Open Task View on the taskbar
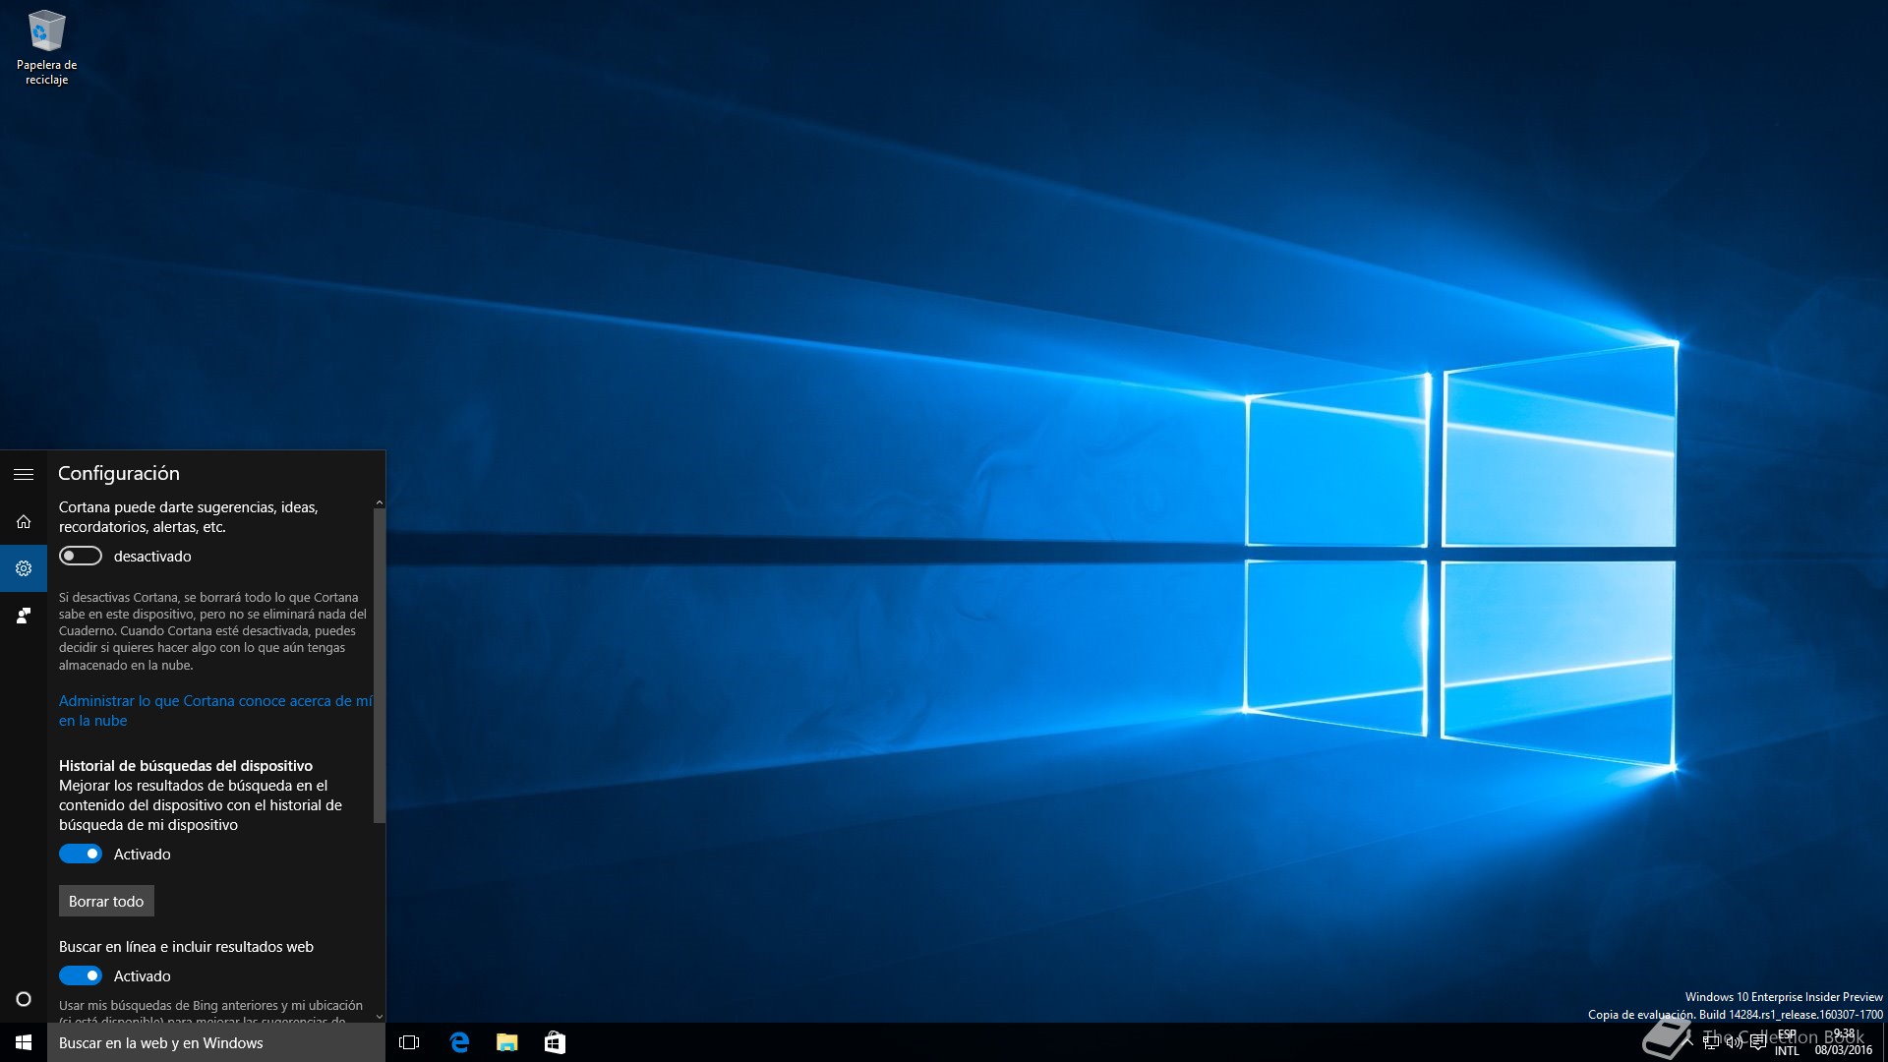The height and width of the screenshot is (1062, 1888). [409, 1042]
